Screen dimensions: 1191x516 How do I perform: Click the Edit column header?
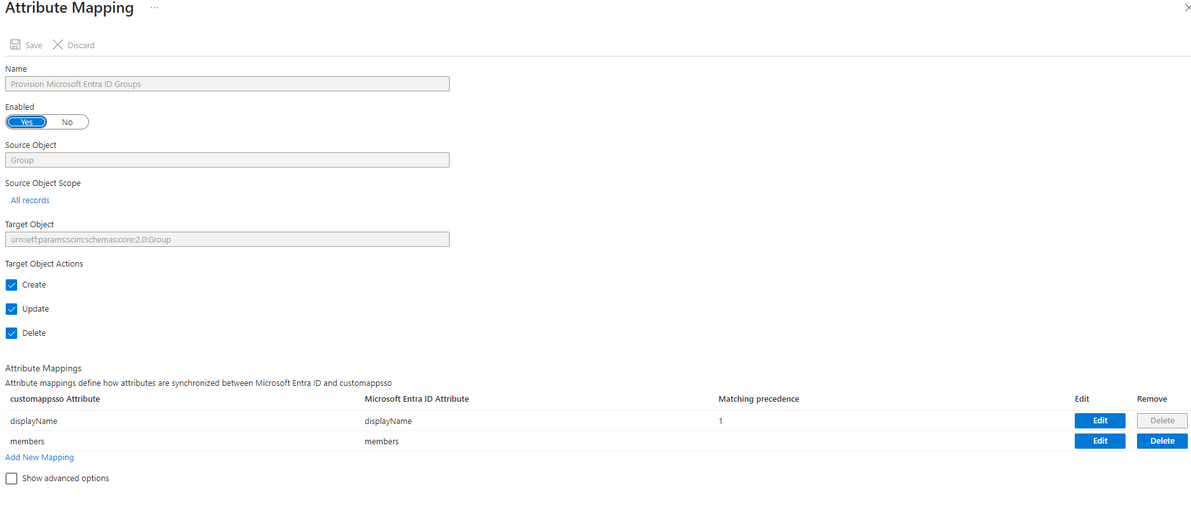(1082, 399)
